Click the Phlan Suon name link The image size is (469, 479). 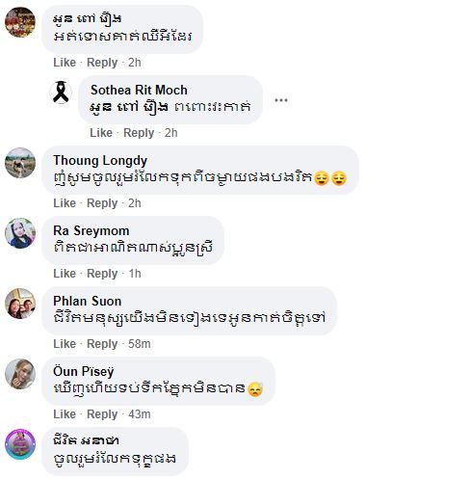88,302
